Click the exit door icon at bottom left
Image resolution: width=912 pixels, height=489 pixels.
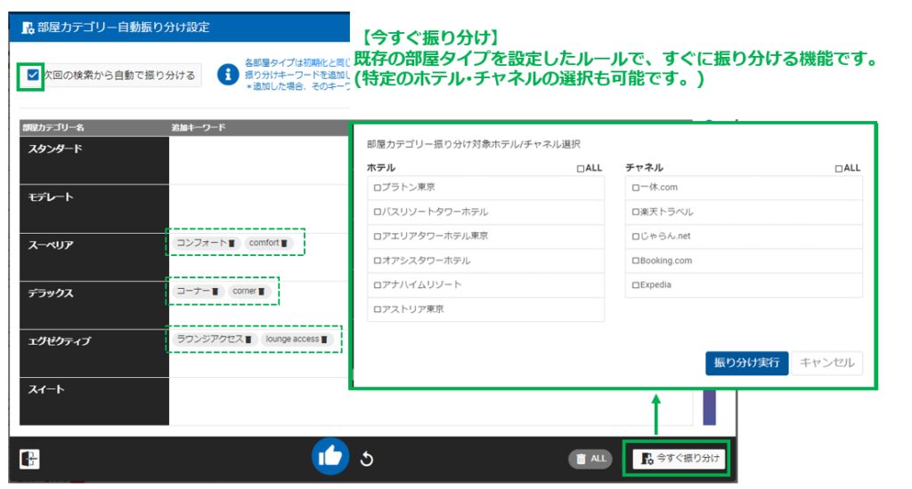tap(29, 459)
